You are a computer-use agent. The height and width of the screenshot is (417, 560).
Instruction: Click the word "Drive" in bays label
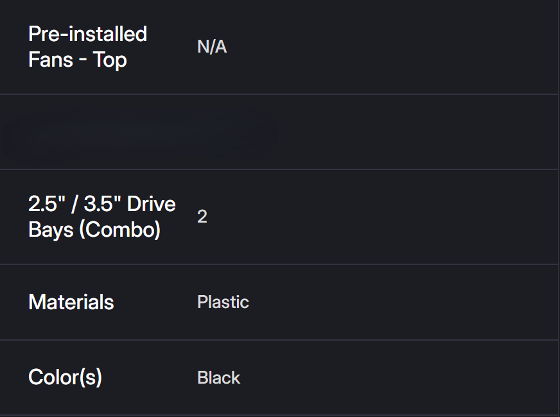152,204
